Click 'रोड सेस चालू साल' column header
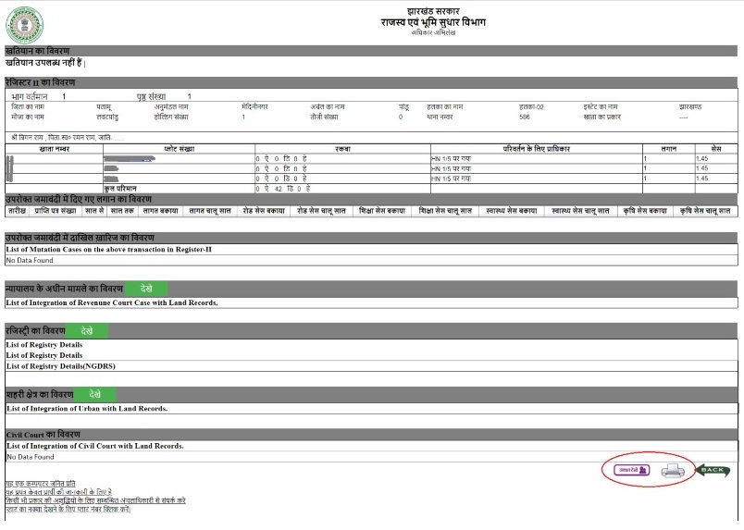The width and height of the screenshot is (744, 530). pos(321,211)
